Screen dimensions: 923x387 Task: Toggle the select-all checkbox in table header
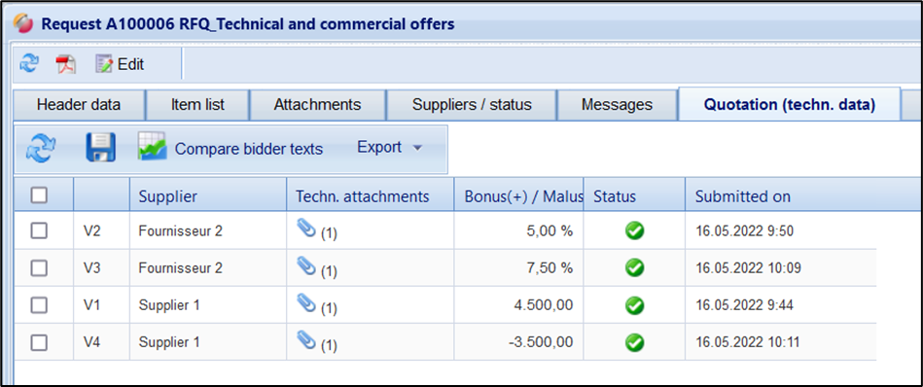click(x=39, y=195)
